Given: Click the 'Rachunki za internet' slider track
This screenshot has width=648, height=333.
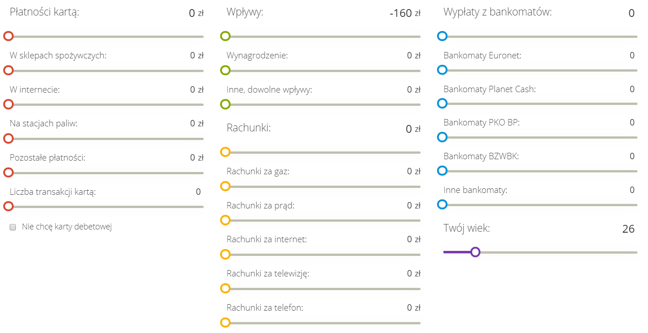Looking at the screenshot, I should coord(323,255).
